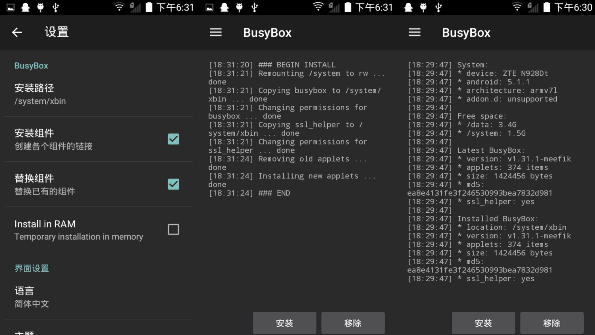This screenshot has height=335, width=595.
Task: Tap the BusyBox settings section header
Action: 31,66
